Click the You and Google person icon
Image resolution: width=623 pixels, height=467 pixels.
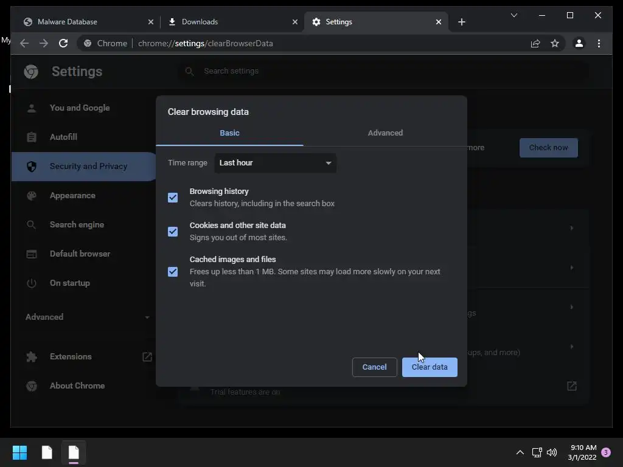pos(32,108)
